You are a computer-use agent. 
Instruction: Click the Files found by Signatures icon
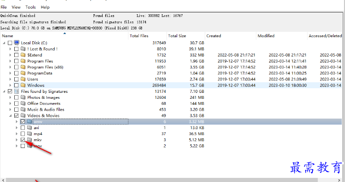coord(17,91)
